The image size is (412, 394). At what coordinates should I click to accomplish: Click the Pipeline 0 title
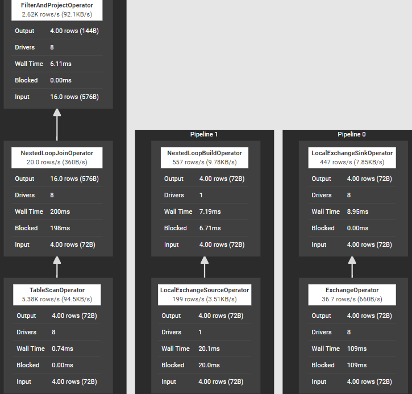click(352, 134)
